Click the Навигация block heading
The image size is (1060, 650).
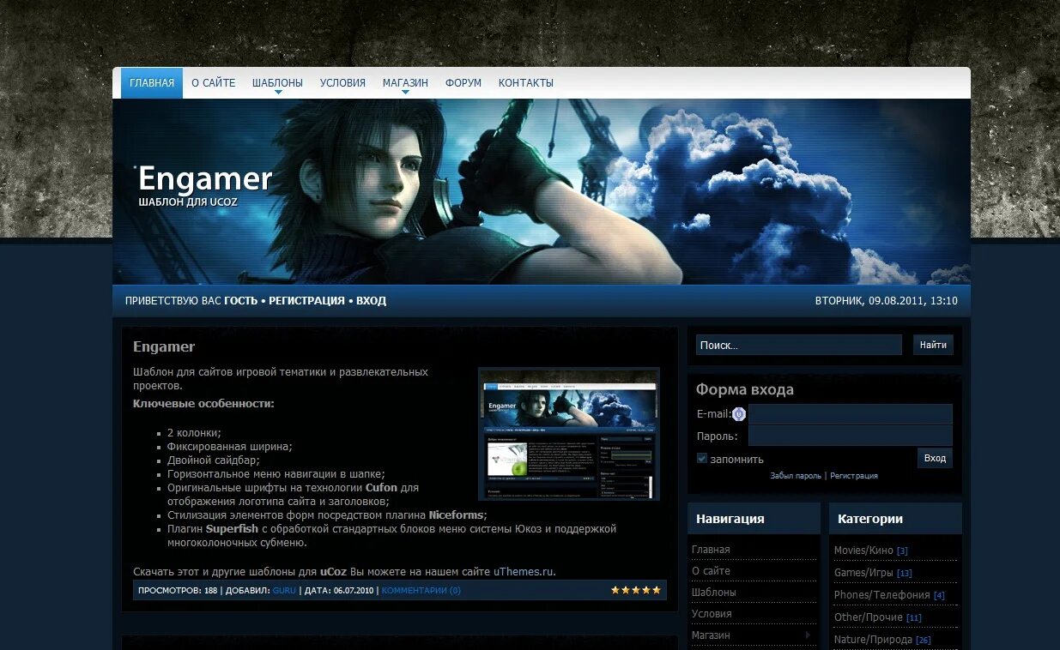tap(730, 519)
